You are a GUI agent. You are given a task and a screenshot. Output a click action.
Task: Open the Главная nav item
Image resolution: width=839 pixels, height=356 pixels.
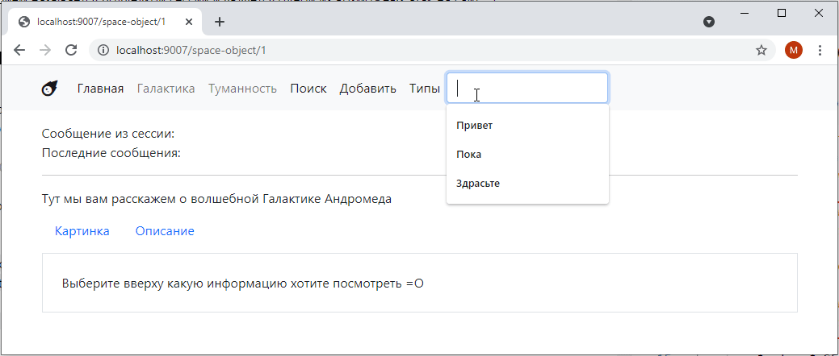pyautogui.click(x=100, y=89)
